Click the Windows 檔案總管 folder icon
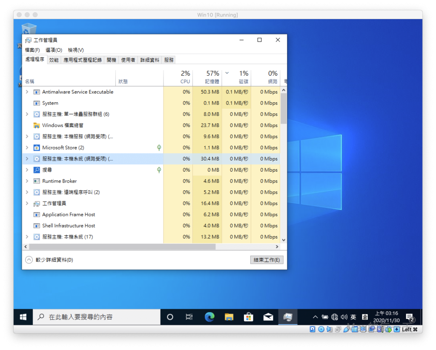Image resolution: width=436 pixels, height=350 pixels. (37, 125)
